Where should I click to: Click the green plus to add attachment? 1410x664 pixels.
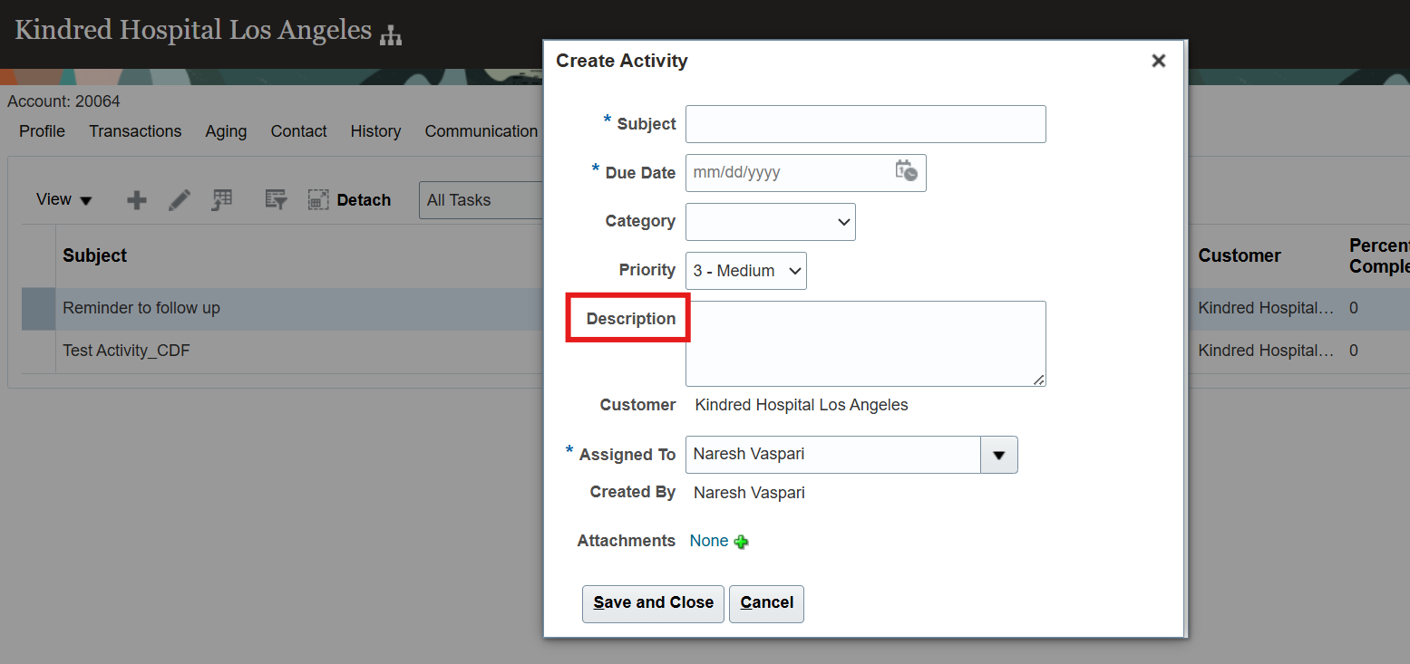coord(742,542)
